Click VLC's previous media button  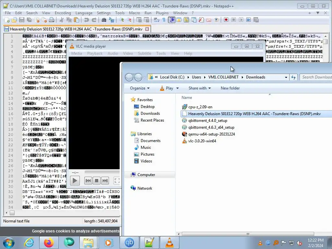(88, 181)
